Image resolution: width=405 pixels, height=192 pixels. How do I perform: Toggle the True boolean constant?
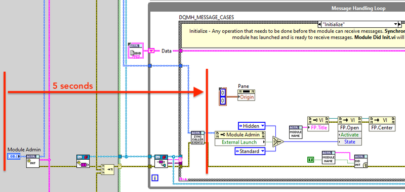(311, 160)
